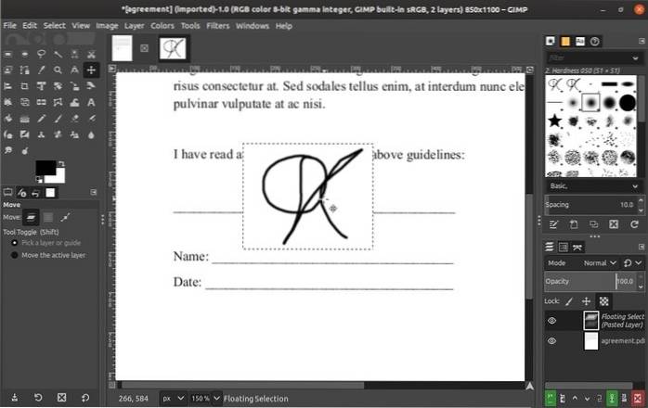Screen dimensions: 648x408
Task: Click the layer Opacity slider
Action: point(580,281)
